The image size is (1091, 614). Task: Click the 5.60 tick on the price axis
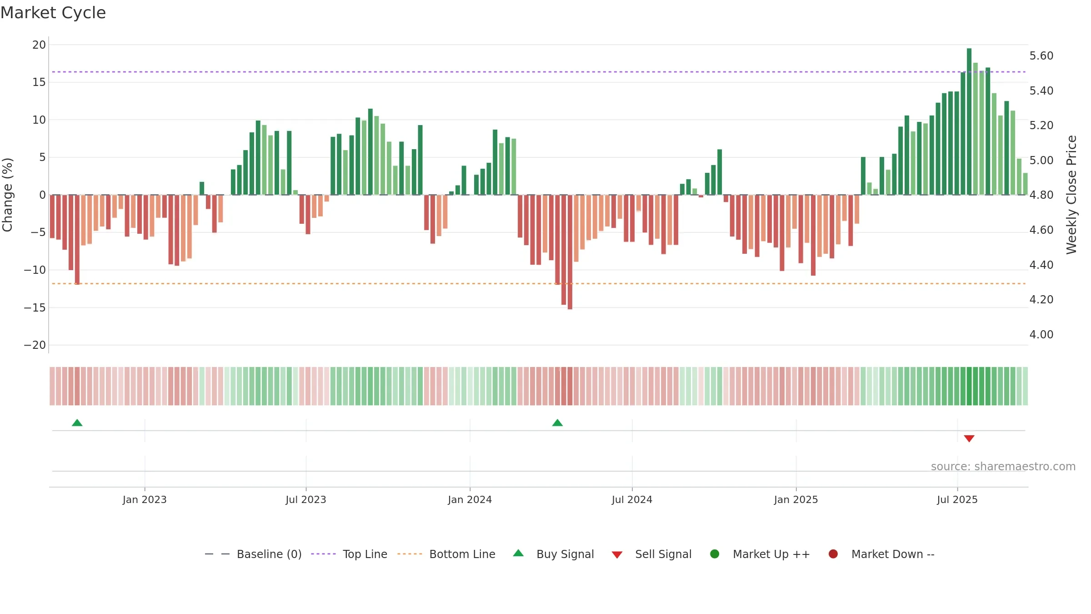1041,56
